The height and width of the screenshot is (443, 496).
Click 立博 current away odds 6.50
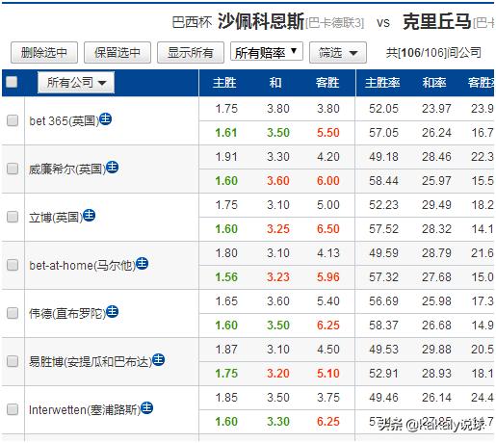click(328, 229)
